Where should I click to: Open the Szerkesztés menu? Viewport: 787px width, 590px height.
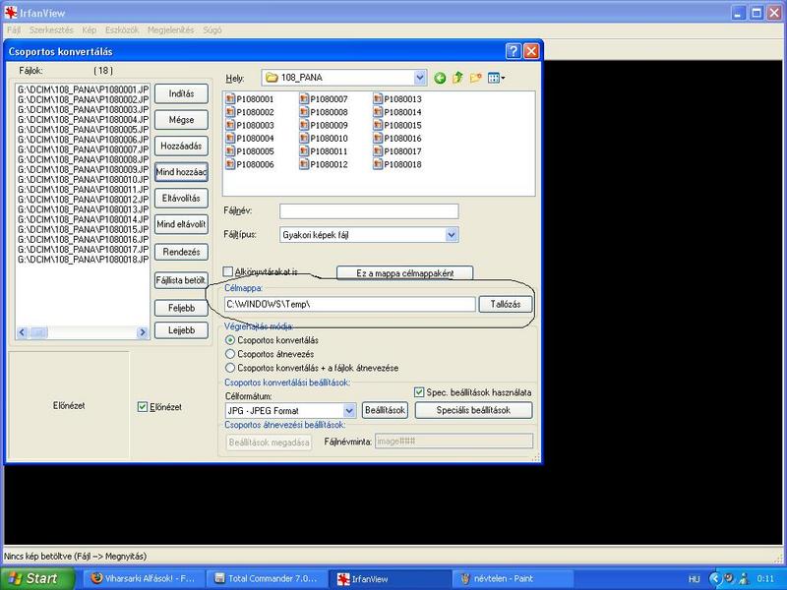point(51,30)
